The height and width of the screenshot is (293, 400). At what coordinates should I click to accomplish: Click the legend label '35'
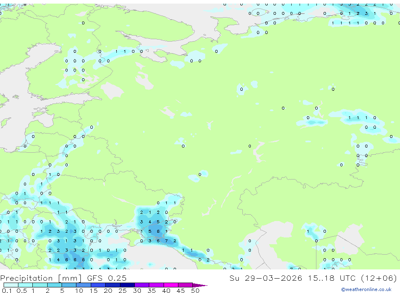[x=152, y=291]
